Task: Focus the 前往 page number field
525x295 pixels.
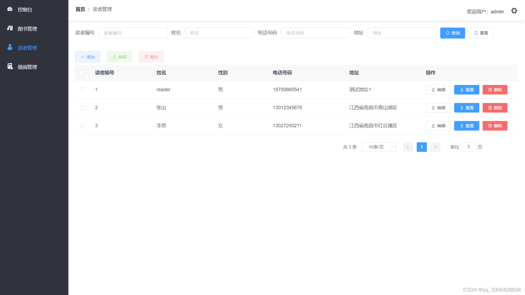Action: 469,147
